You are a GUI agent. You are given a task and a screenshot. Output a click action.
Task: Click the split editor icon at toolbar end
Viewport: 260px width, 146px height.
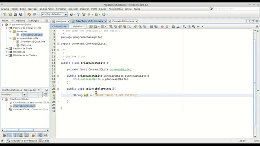pos(257,26)
